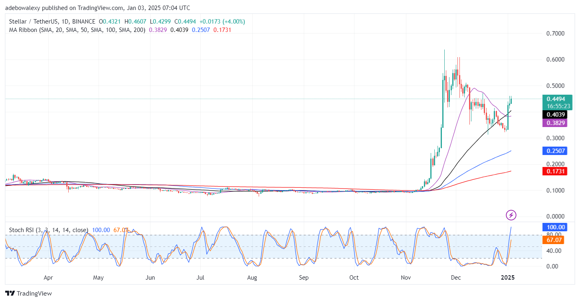The height and width of the screenshot is (302, 580).
Task: Click the 0.5000 price axis label
Action: click(555, 86)
